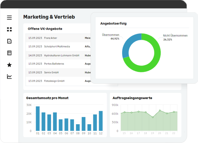Click the data point at 20

[x=160, y=111]
